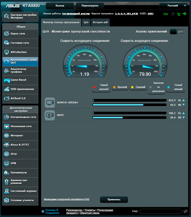Click the outgoing speed gauge
The image size is (191, 217).
pos(85,61)
